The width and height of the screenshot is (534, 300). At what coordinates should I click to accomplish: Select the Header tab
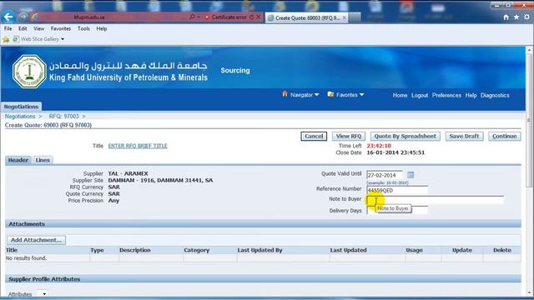pyautogui.click(x=18, y=160)
